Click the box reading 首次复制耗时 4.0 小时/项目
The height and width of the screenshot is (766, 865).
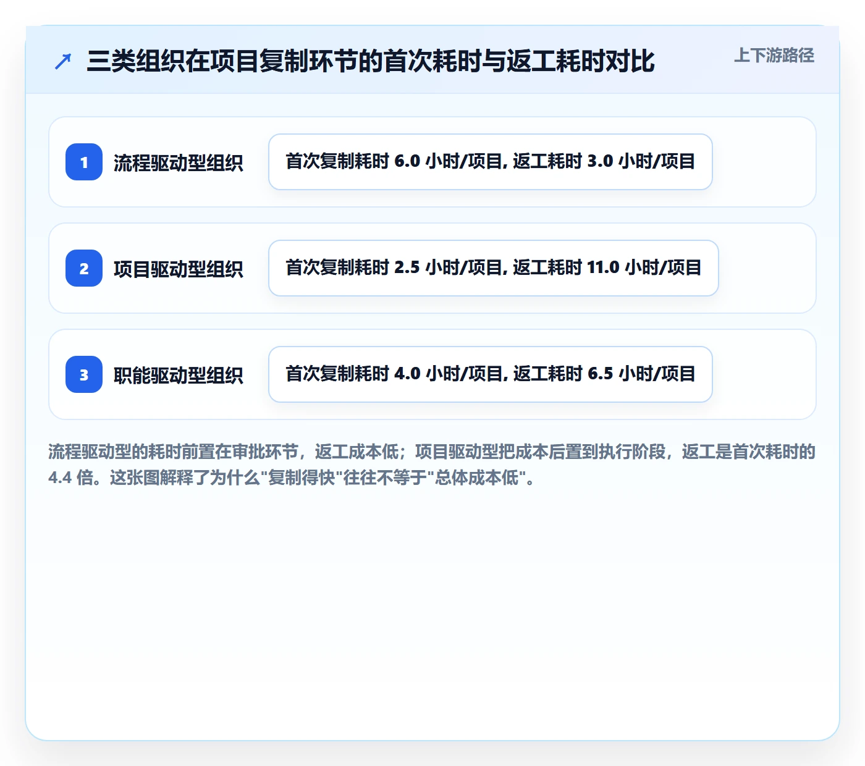point(491,374)
